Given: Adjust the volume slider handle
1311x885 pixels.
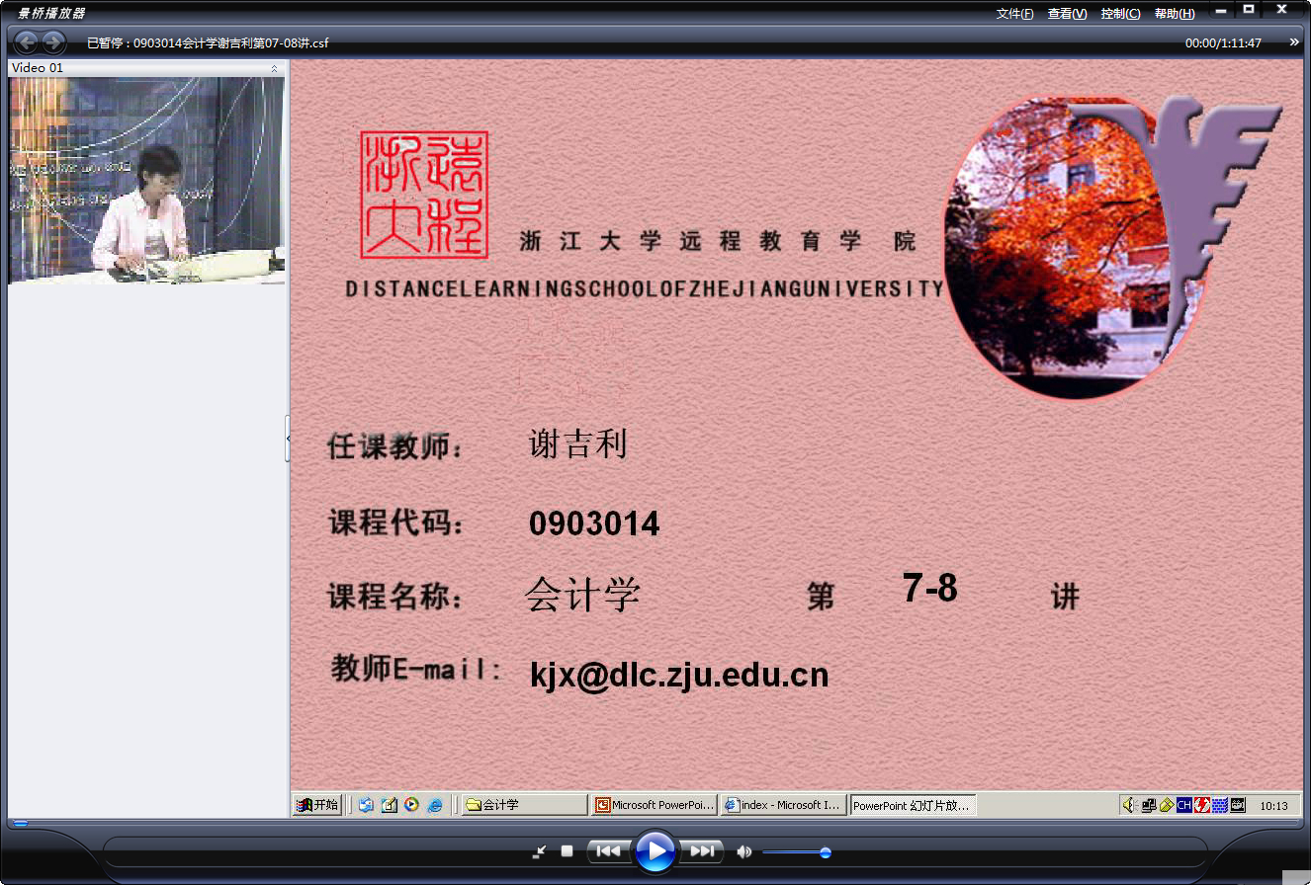Looking at the screenshot, I should [826, 852].
